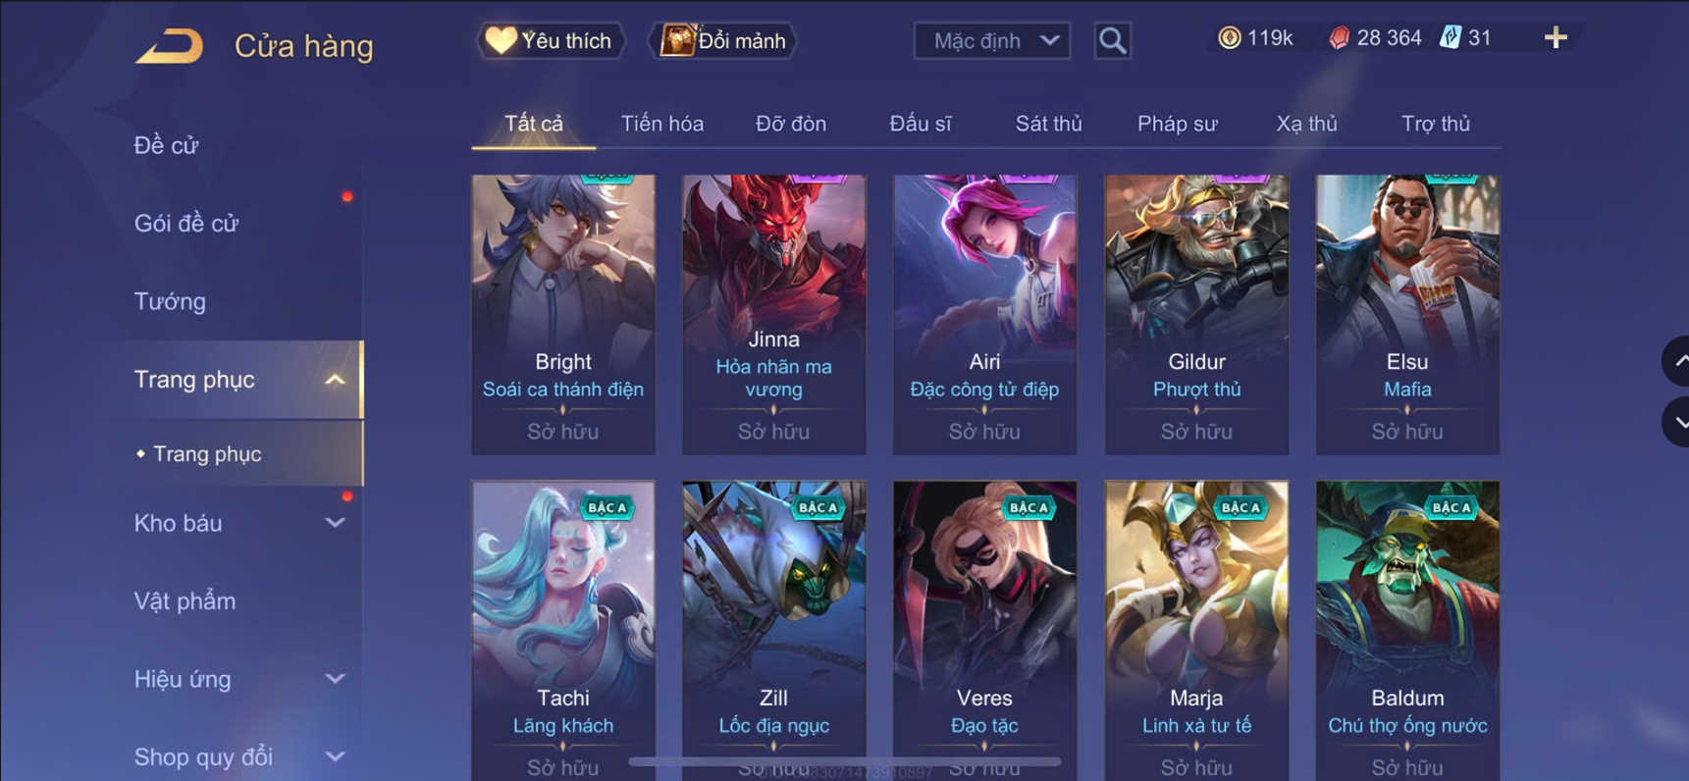The height and width of the screenshot is (781, 1689).
Task: Select the Airi Đặc công tử điệp skin card
Action: [x=984, y=314]
